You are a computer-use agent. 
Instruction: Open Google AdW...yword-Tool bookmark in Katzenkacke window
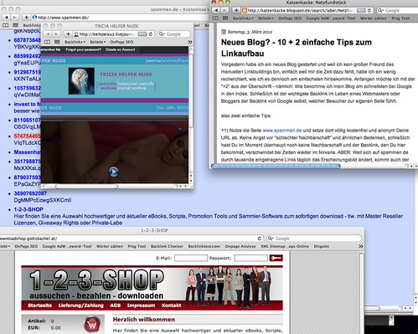click(x=331, y=18)
